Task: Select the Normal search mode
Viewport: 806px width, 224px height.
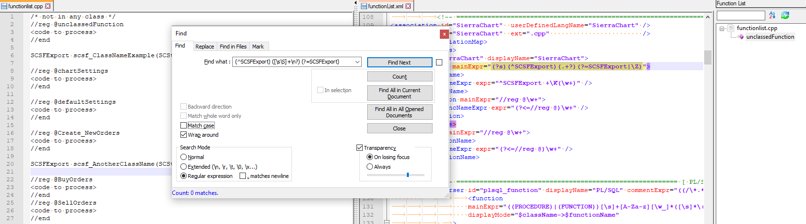Action: click(x=183, y=157)
